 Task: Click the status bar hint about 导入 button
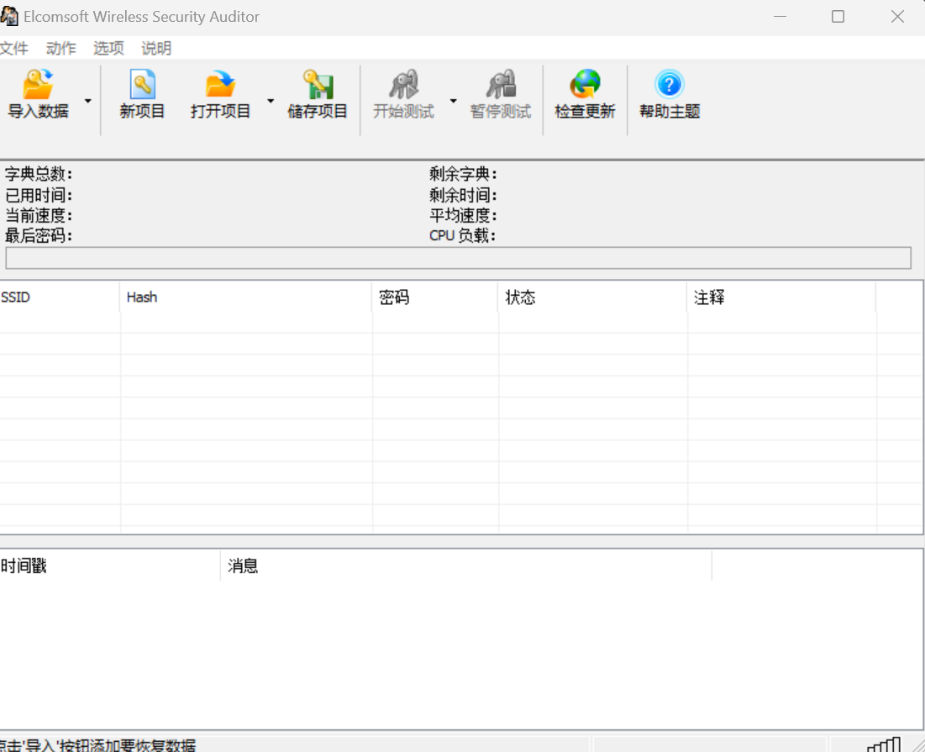[x=98, y=745]
